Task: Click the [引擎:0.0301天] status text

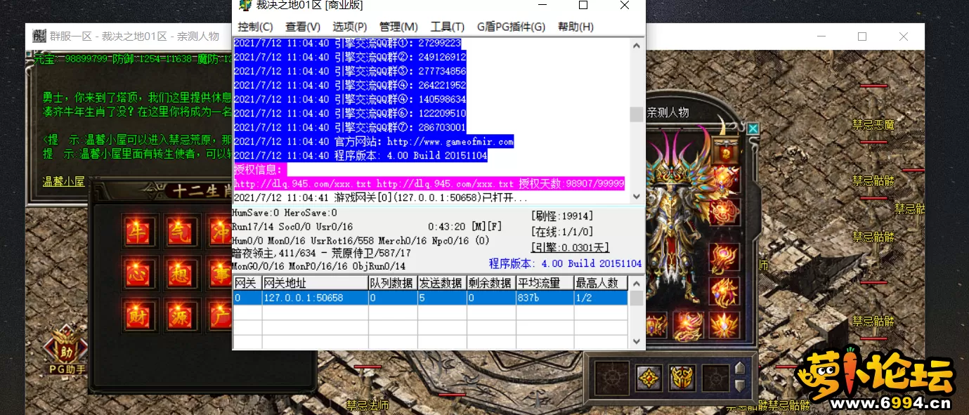Action: point(570,247)
